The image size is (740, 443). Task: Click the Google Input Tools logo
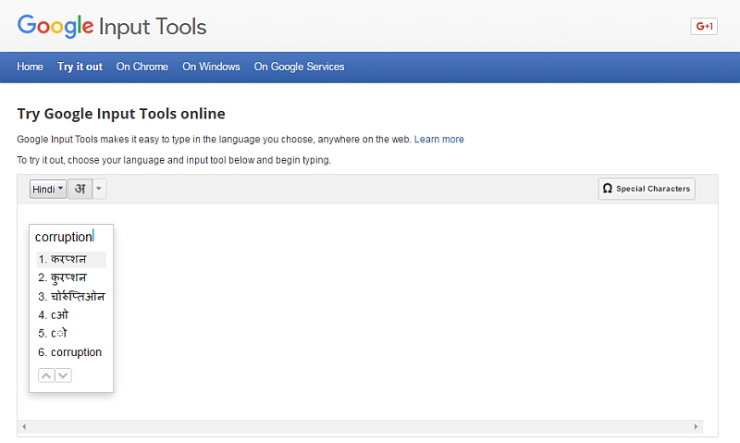(x=112, y=26)
